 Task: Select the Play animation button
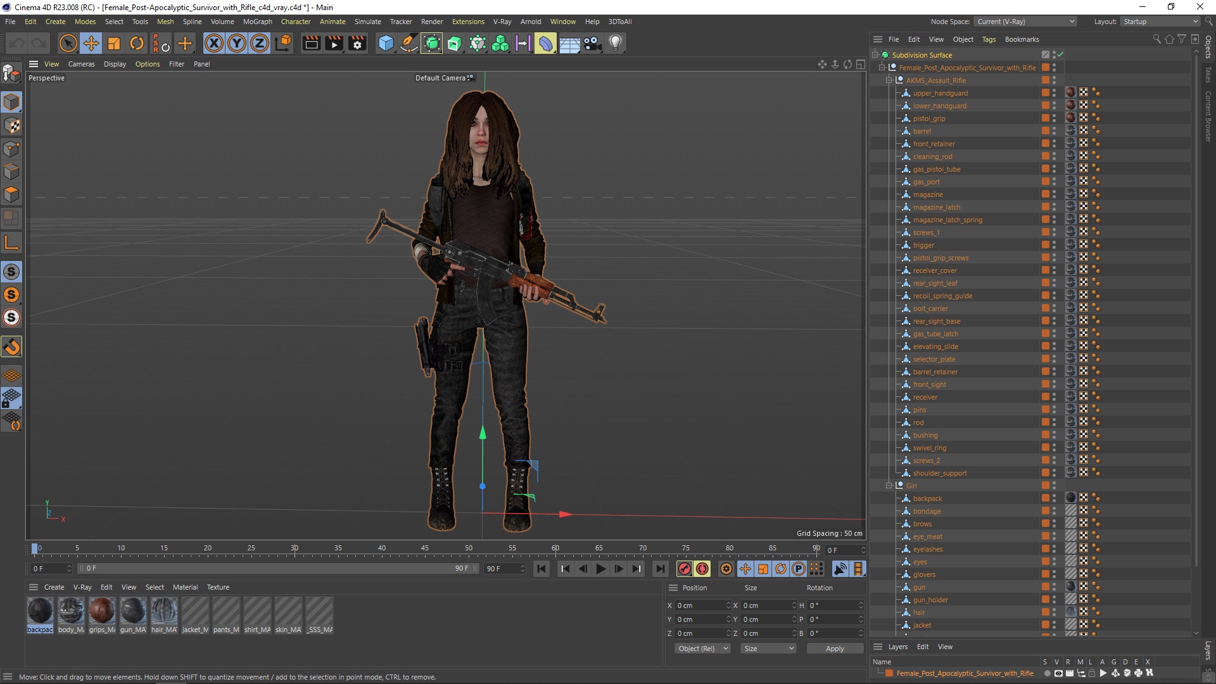pos(601,569)
